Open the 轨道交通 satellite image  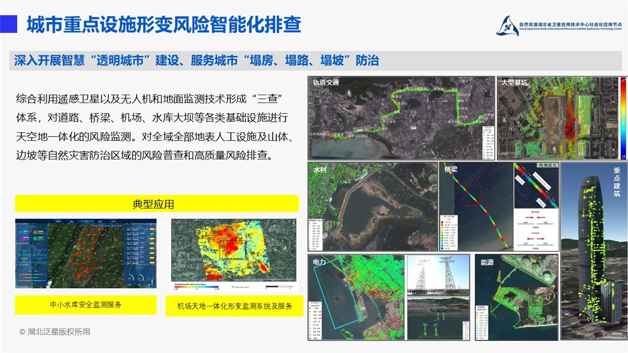(401, 118)
